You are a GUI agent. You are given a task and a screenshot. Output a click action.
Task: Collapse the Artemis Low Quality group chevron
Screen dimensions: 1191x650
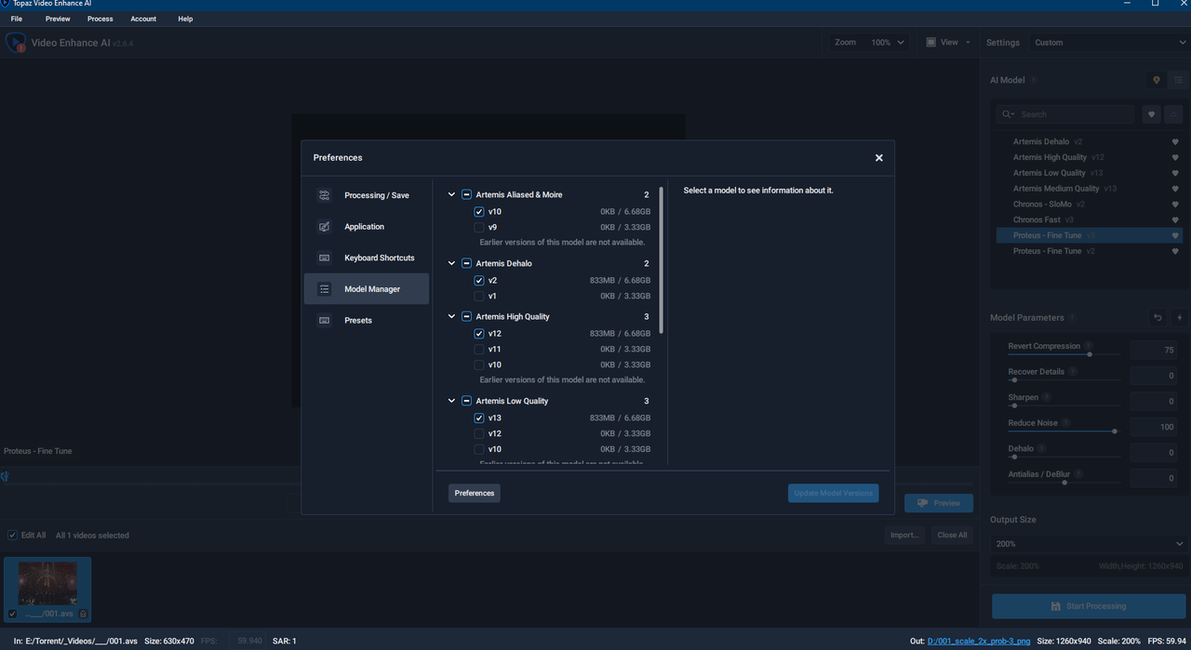(x=452, y=402)
